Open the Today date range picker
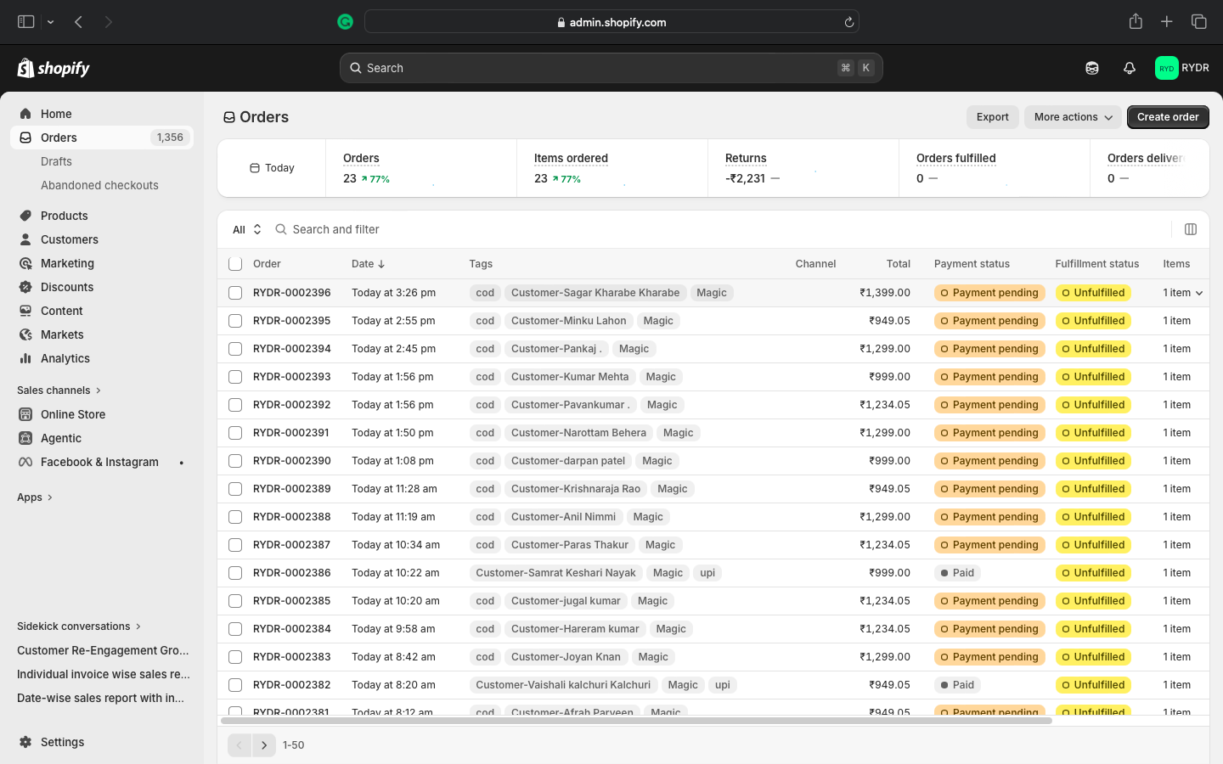Screen dimensions: 1223x764 point(272,168)
